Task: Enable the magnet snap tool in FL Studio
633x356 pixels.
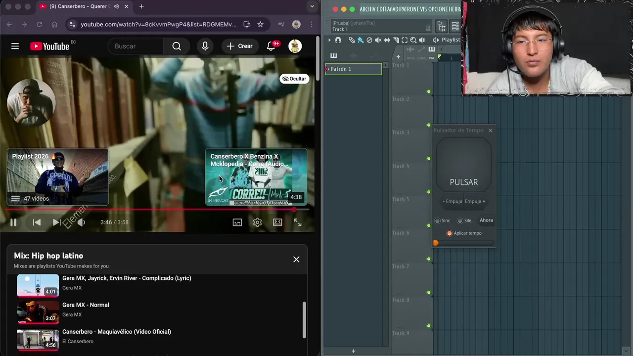Action: pyautogui.click(x=338, y=40)
